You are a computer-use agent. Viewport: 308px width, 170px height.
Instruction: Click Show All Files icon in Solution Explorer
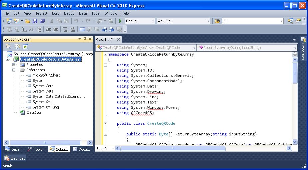[18, 47]
